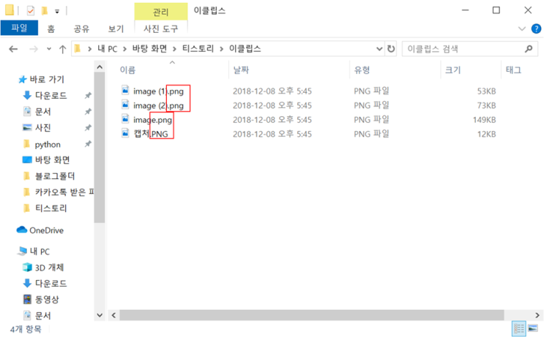
Task: Open the 파일 menu tab
Action: [x=19, y=28]
